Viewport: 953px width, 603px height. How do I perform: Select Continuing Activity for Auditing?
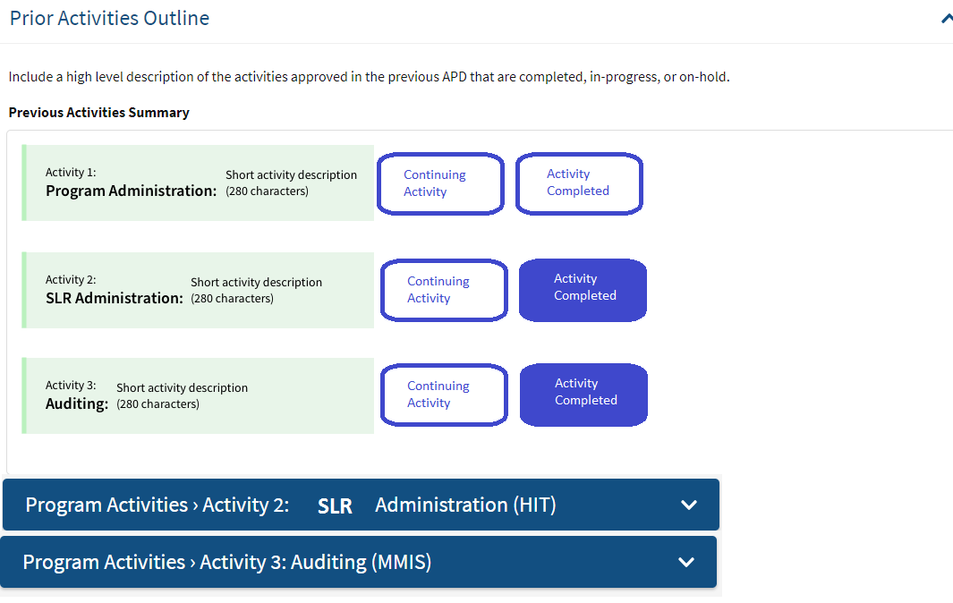[444, 395]
